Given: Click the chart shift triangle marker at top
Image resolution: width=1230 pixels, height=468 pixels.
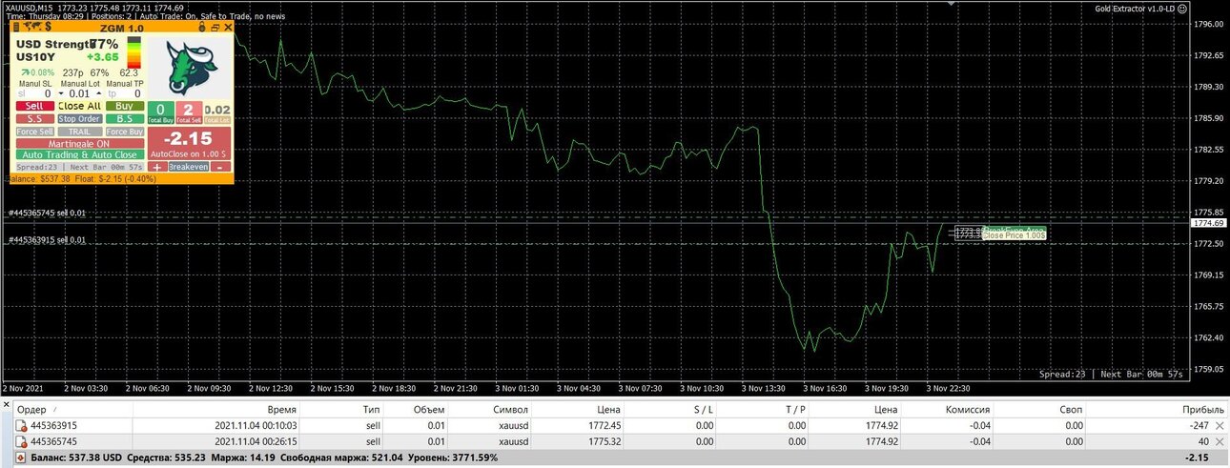Looking at the screenshot, I should pyautogui.click(x=950, y=4).
